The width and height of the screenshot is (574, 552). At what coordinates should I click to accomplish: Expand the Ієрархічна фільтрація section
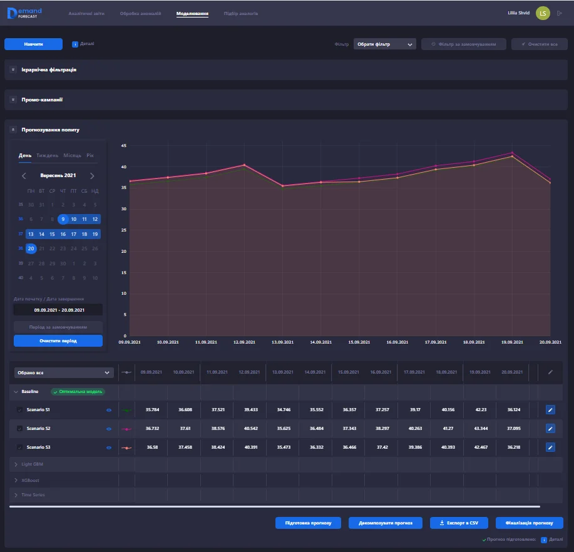click(13, 69)
